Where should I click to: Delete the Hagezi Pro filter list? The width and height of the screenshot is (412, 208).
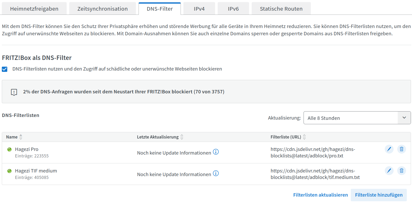(x=401, y=149)
